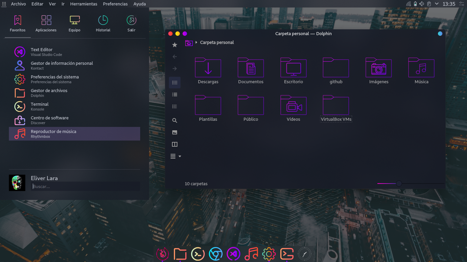Launch Kontact personal information manager
The height and width of the screenshot is (262, 467).
(75, 65)
